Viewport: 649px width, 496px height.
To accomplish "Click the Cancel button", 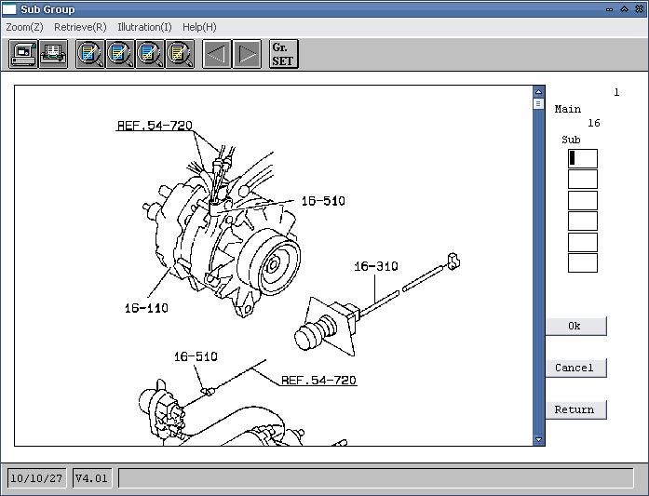I will click(575, 368).
